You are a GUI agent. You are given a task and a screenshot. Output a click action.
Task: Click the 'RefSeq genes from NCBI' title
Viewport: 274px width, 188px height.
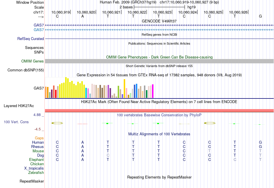(x=159, y=35)
